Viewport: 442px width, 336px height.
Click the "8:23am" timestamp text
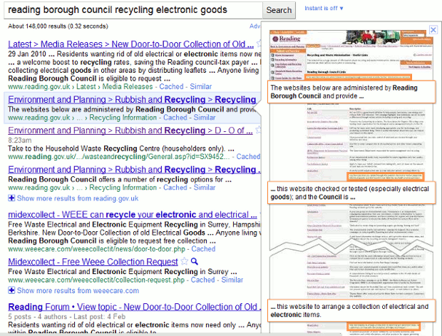[x=20, y=141]
